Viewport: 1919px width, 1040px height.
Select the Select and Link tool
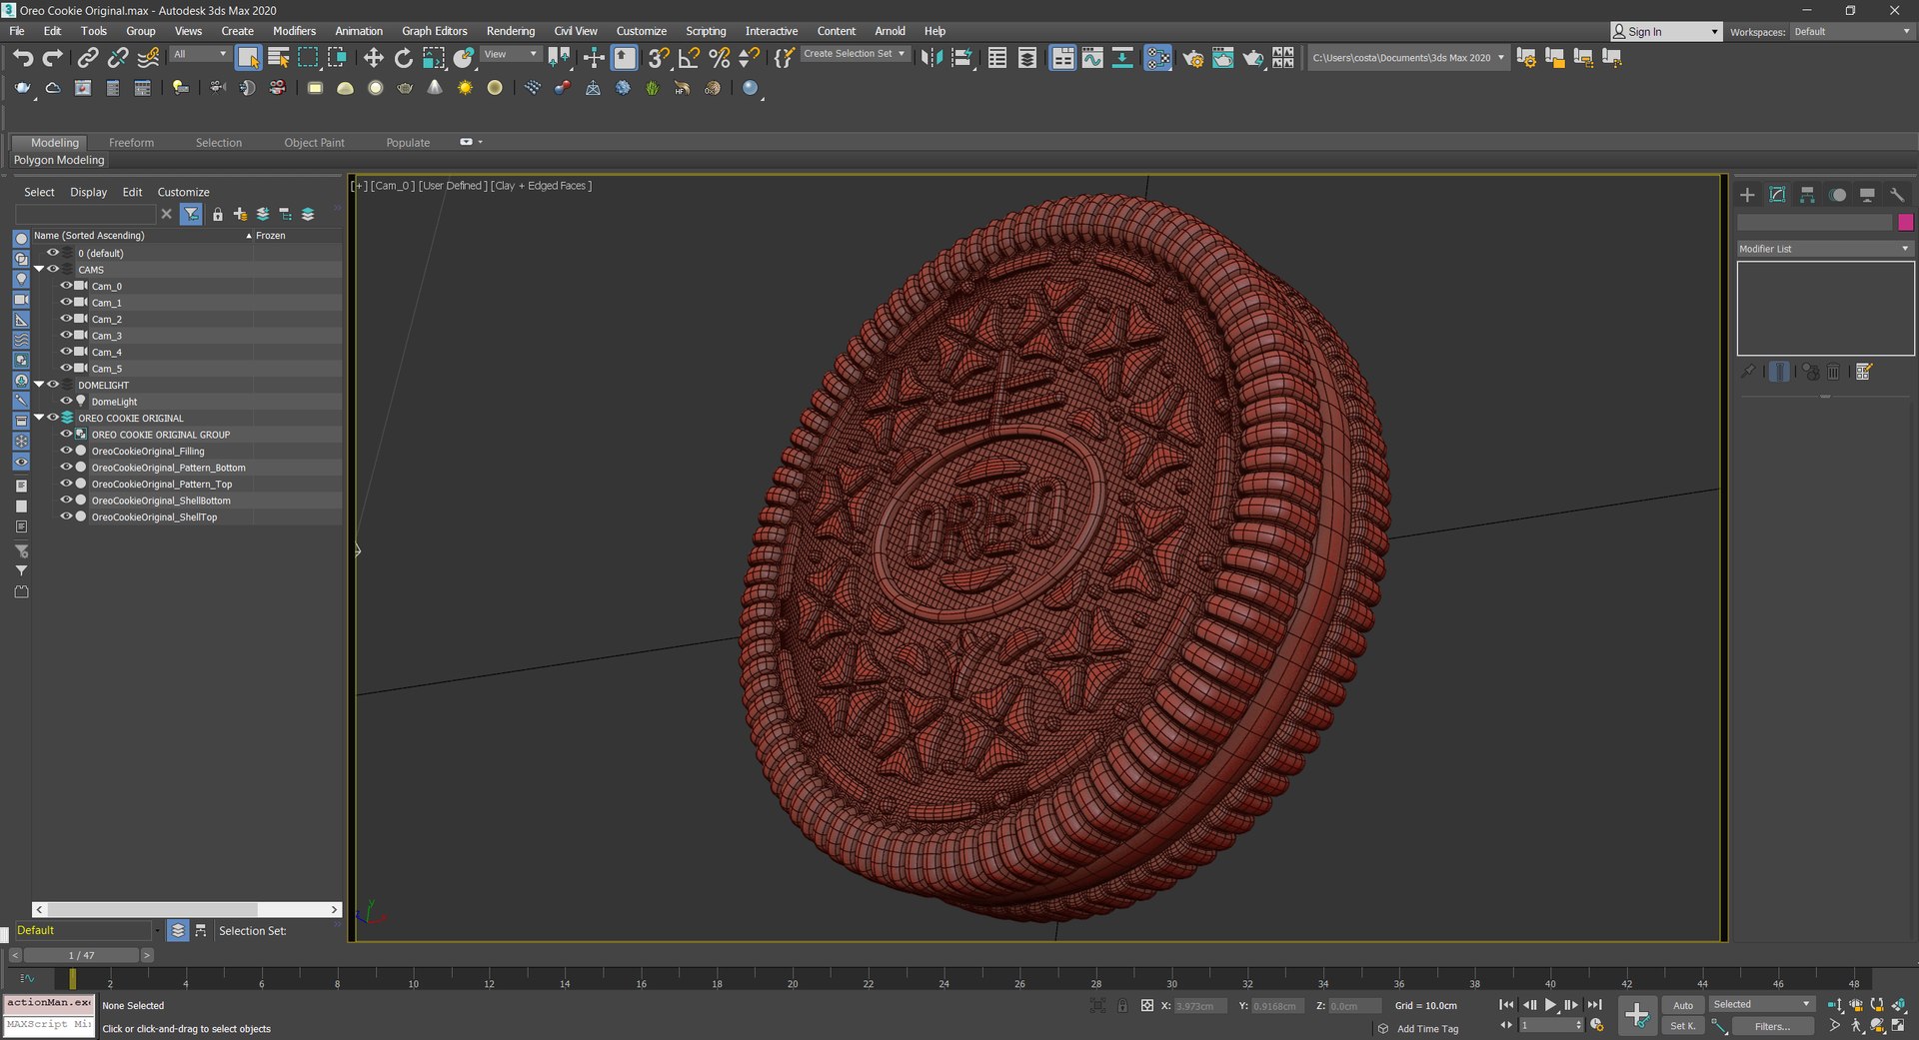point(88,58)
